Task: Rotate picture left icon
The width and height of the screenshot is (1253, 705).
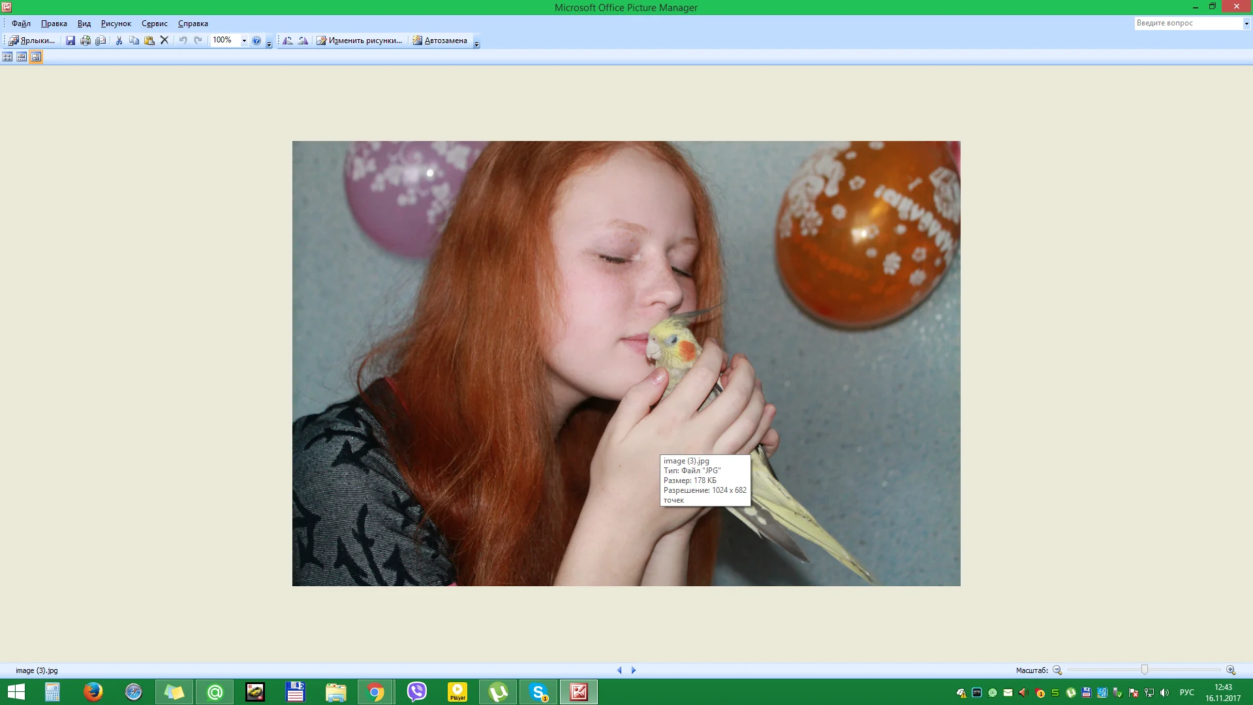Action: [x=288, y=40]
